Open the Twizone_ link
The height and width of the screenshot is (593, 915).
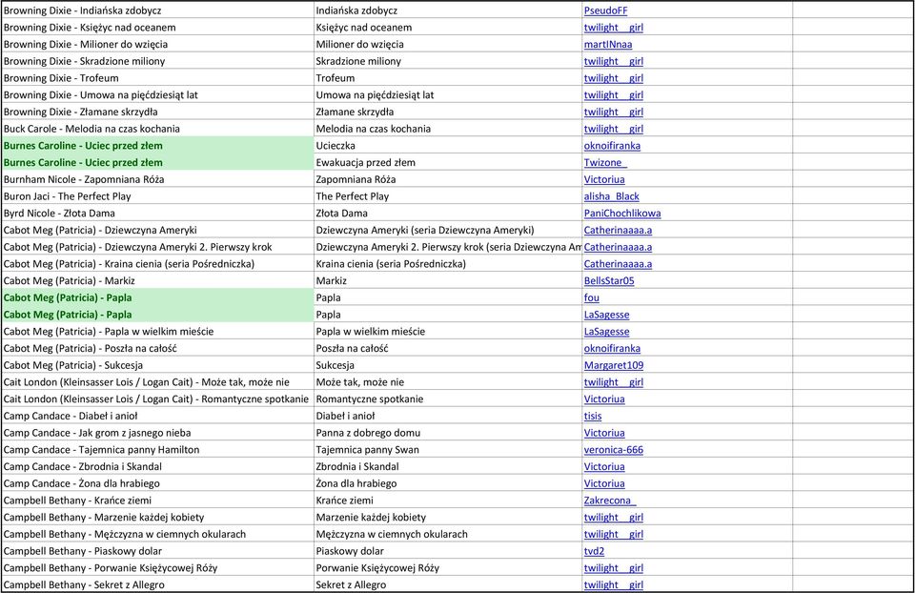coord(605,163)
